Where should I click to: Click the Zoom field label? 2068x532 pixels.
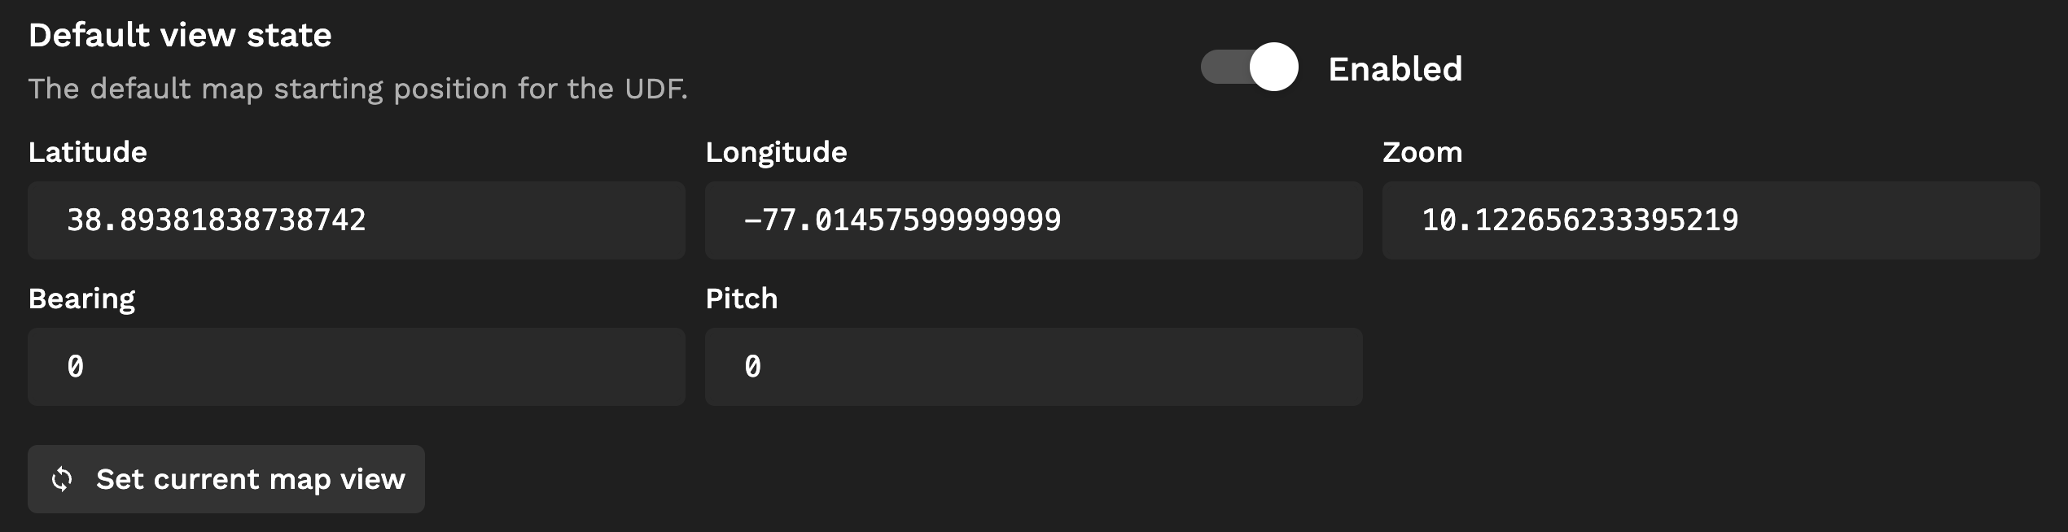click(1422, 152)
